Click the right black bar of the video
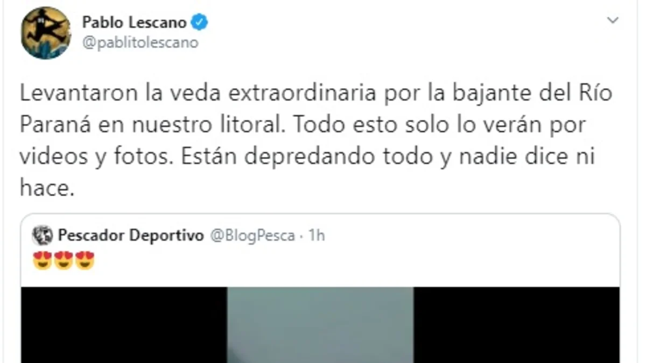 click(x=516, y=325)
